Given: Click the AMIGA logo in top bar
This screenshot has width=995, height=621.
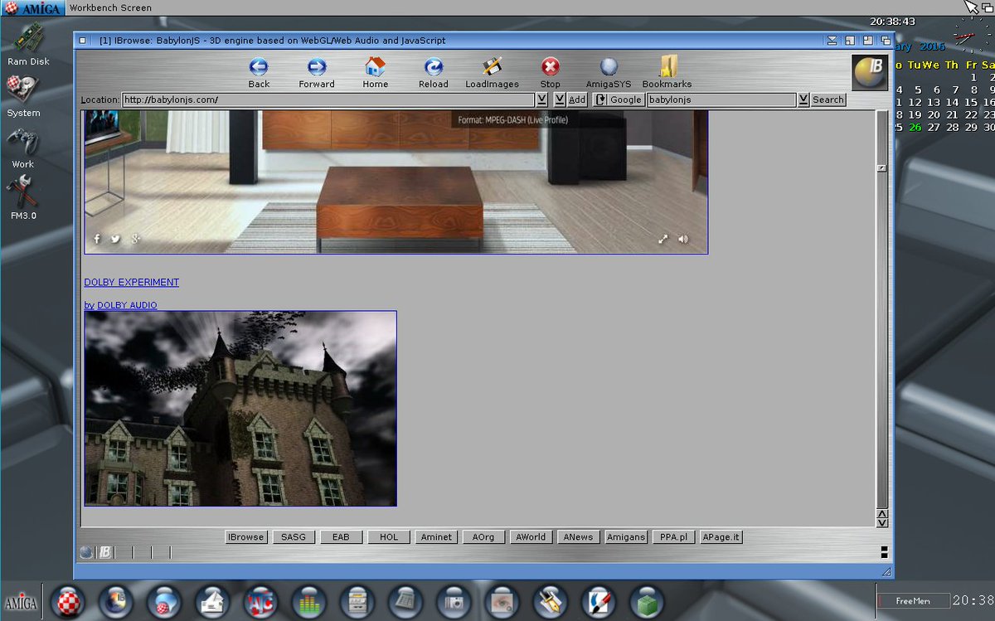Looking at the screenshot, I should pos(32,7).
